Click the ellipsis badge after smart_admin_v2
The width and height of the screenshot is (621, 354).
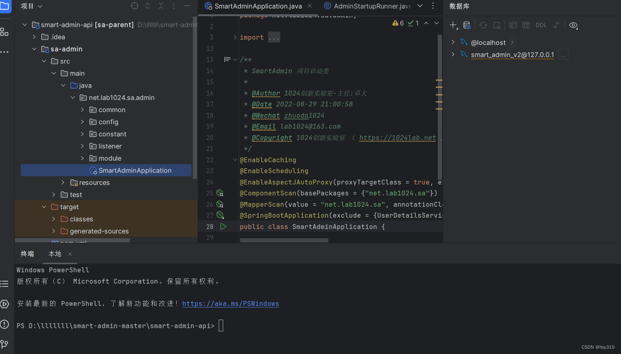coord(563,55)
